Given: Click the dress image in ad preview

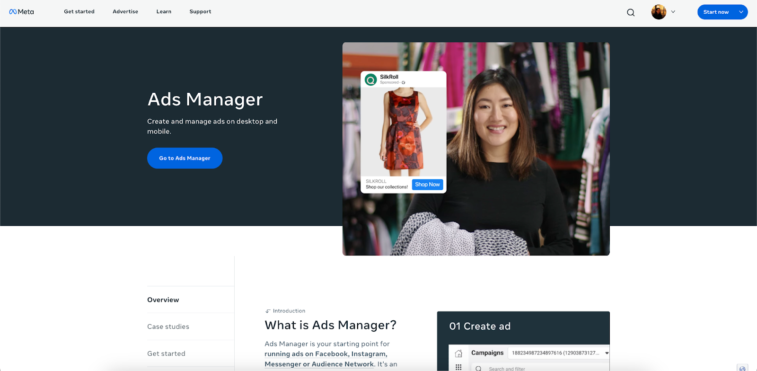Looking at the screenshot, I should [x=403, y=132].
